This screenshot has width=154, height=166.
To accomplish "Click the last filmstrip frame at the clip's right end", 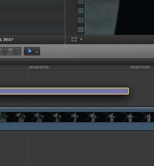I will 148,117.
